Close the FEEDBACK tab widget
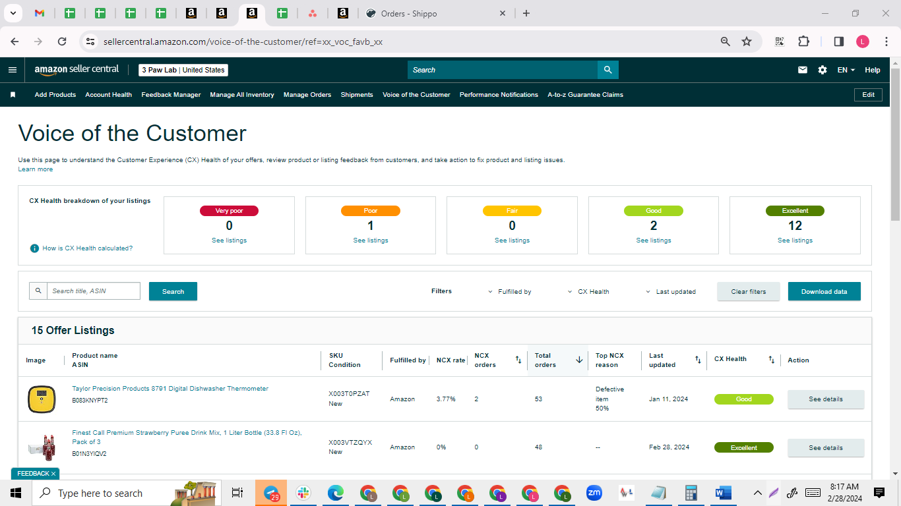Viewport: 901px width, 506px height. pyautogui.click(x=53, y=474)
